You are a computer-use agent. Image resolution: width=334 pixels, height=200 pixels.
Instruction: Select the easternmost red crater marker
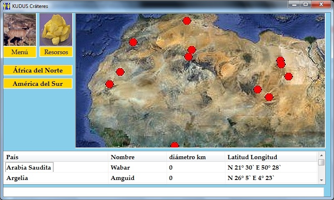tap(288, 76)
